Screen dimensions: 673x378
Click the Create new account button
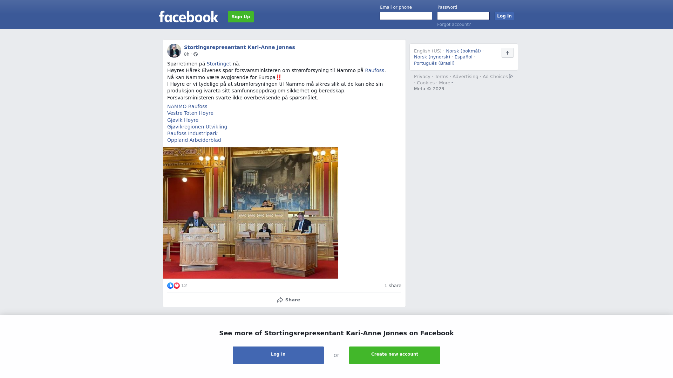click(x=395, y=355)
